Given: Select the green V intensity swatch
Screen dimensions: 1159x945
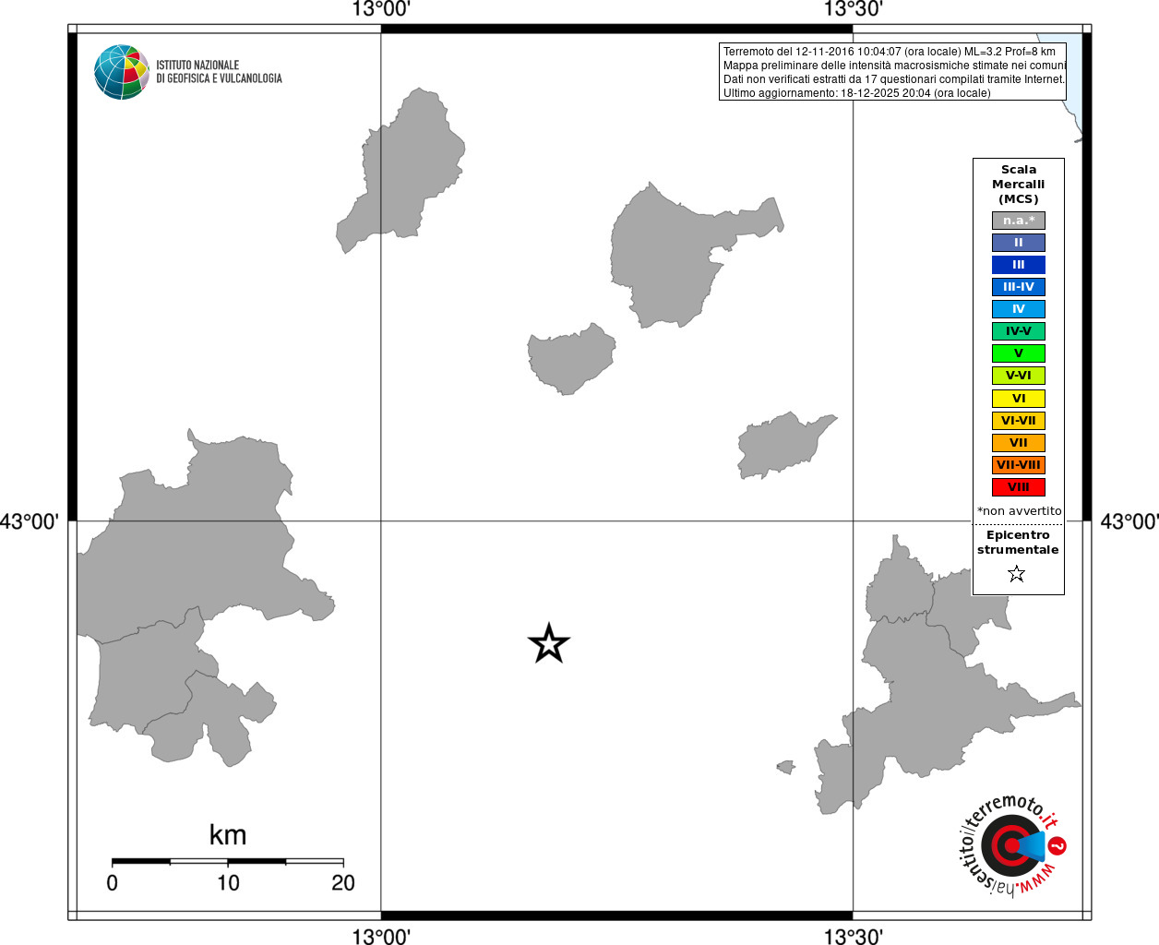Looking at the screenshot, I should pyautogui.click(x=1019, y=353).
